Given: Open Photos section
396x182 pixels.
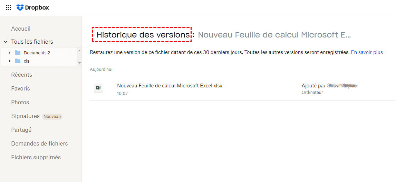Looking at the screenshot, I should pyautogui.click(x=20, y=102).
